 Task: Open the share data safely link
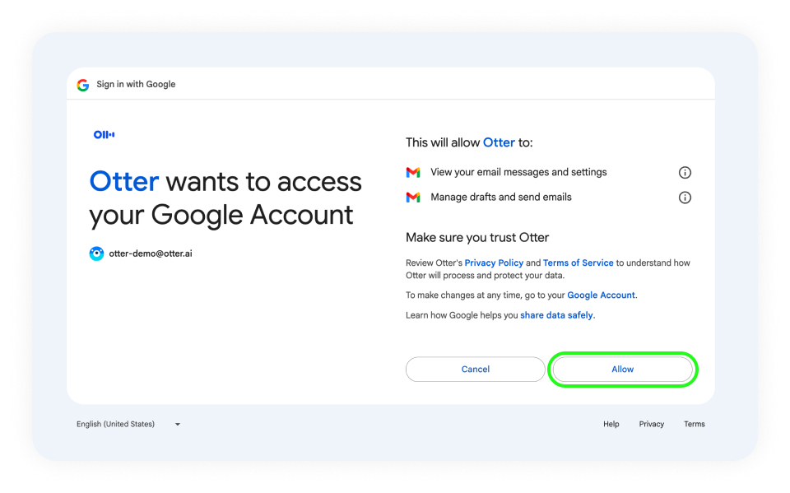(556, 315)
